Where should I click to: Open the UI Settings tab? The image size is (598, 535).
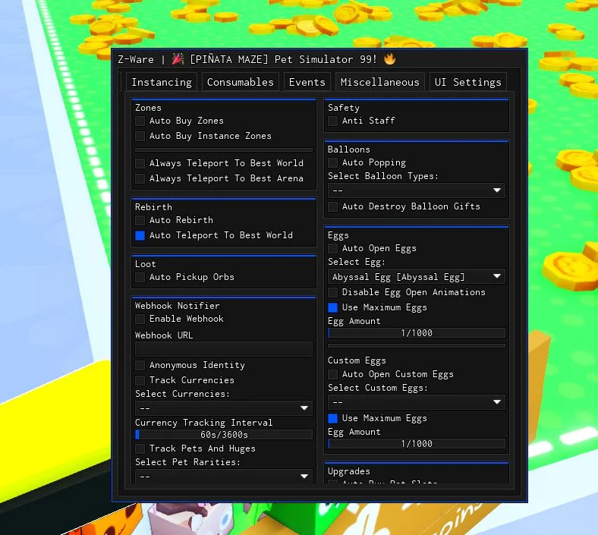pos(468,82)
